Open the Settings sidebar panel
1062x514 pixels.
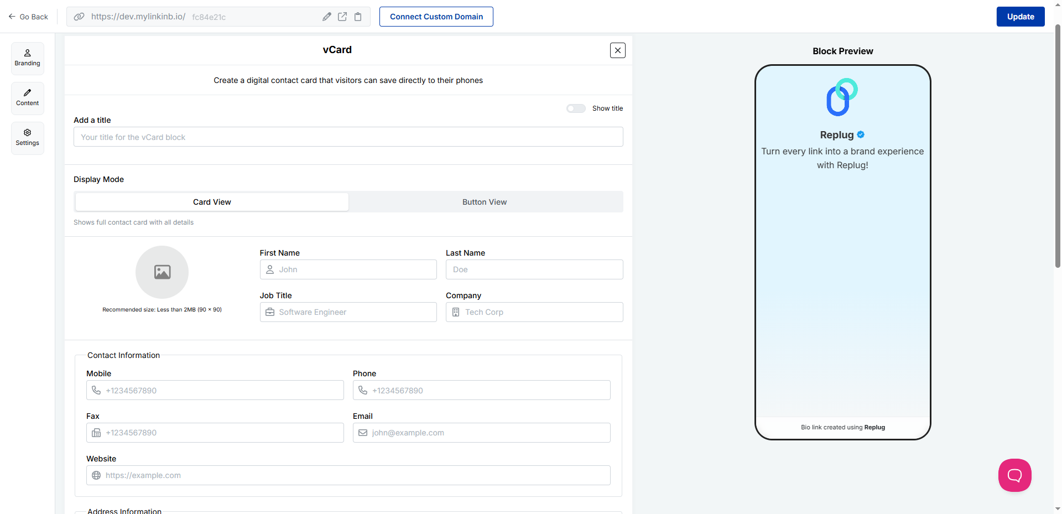(x=28, y=138)
